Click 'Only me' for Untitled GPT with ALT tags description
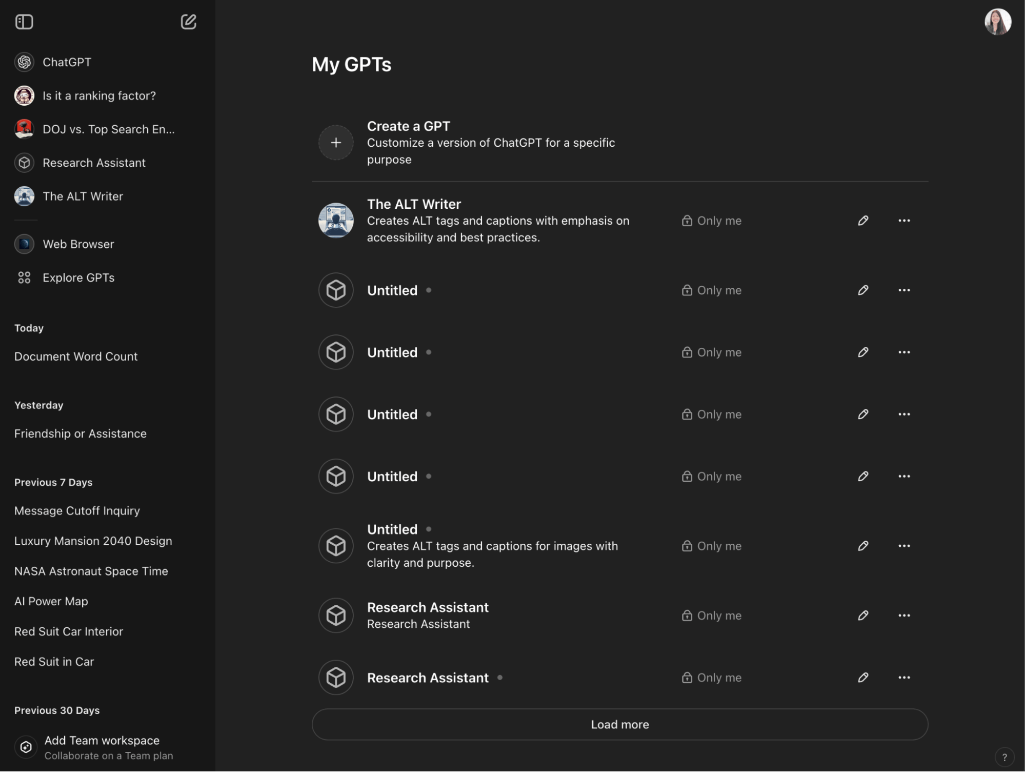Image resolution: width=1025 pixels, height=772 pixels. [711, 546]
